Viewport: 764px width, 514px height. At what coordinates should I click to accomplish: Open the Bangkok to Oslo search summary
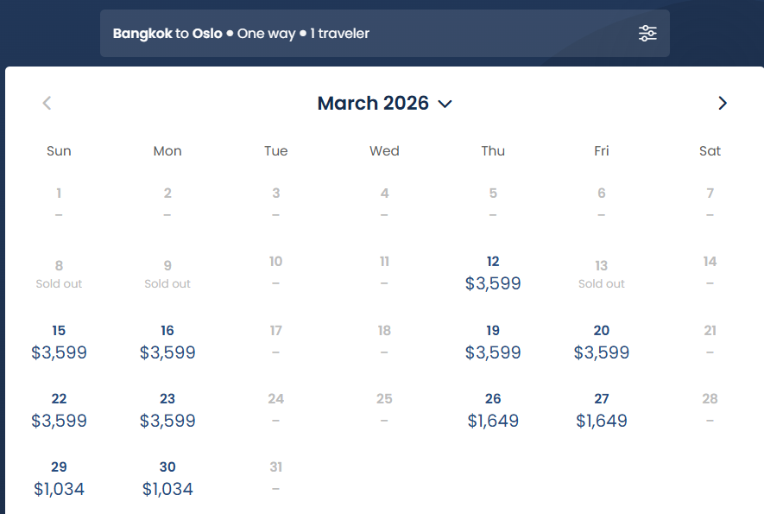click(241, 33)
